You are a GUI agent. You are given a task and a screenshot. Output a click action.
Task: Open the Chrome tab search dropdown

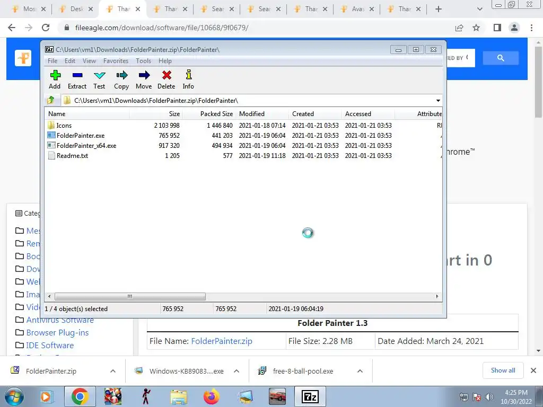pyautogui.click(x=479, y=9)
